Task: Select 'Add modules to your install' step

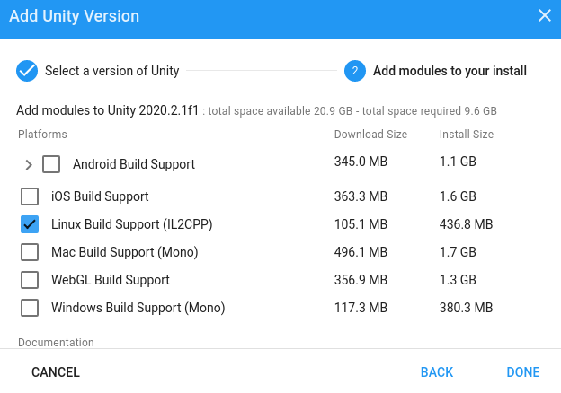Action: pyautogui.click(x=450, y=71)
